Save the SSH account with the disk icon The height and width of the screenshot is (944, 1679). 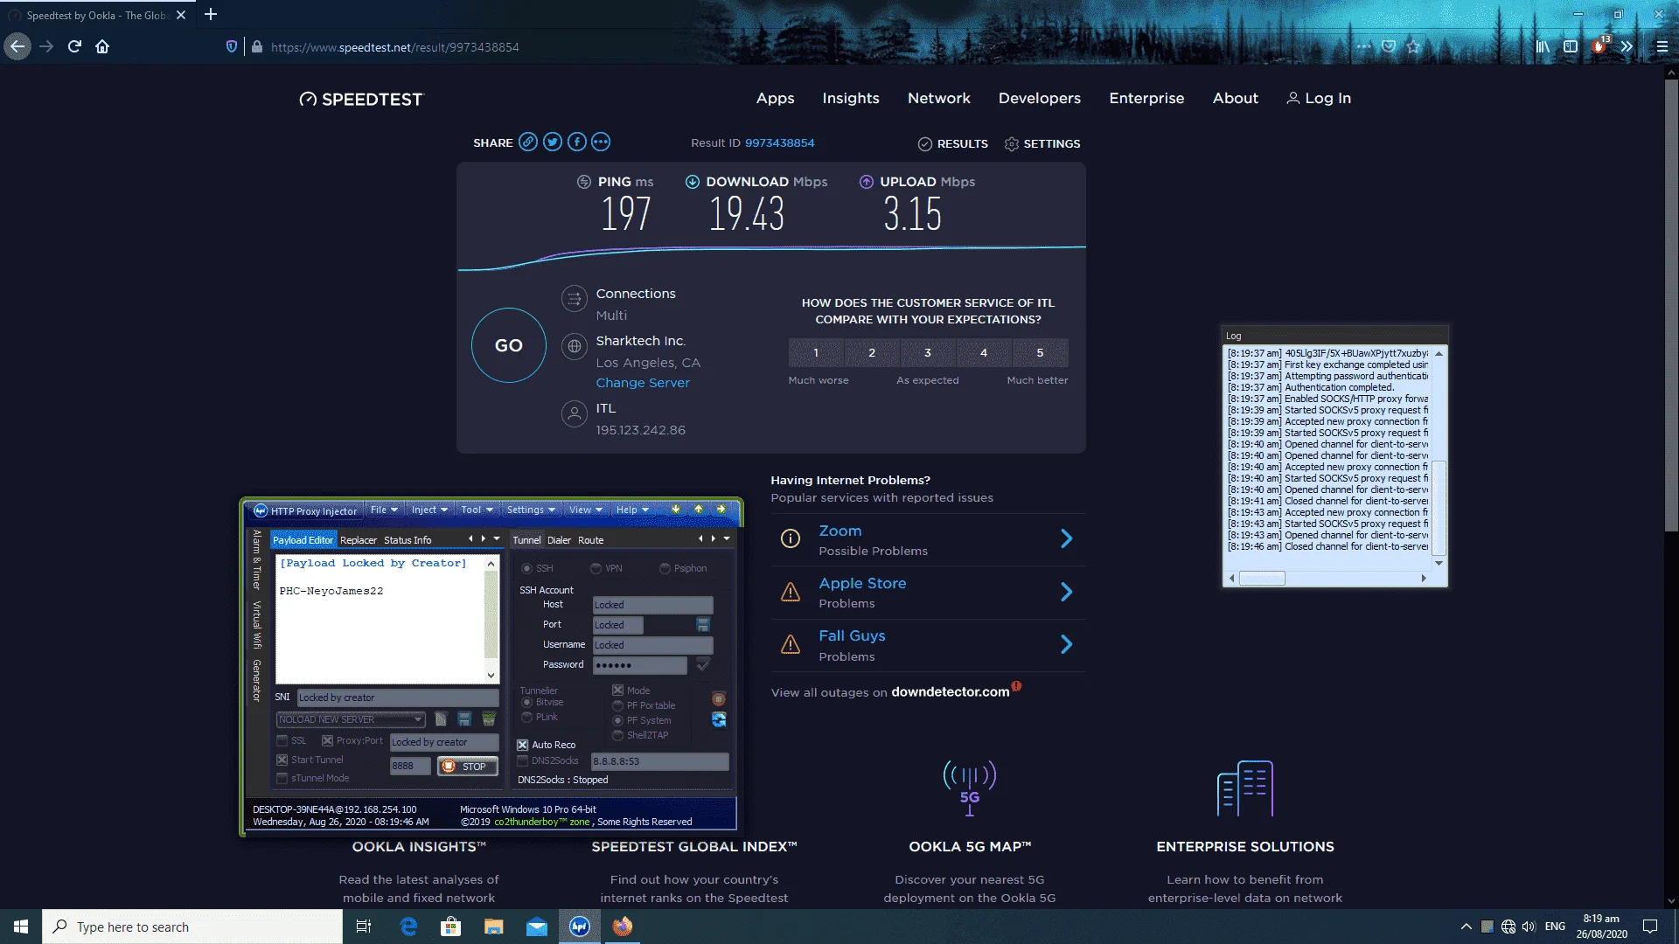[703, 624]
